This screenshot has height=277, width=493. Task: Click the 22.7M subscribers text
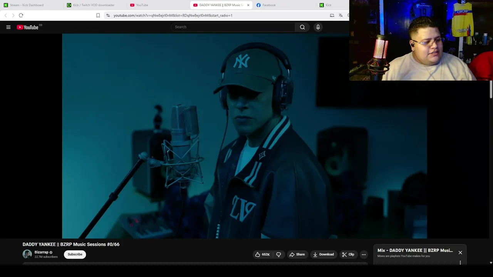[x=46, y=257]
